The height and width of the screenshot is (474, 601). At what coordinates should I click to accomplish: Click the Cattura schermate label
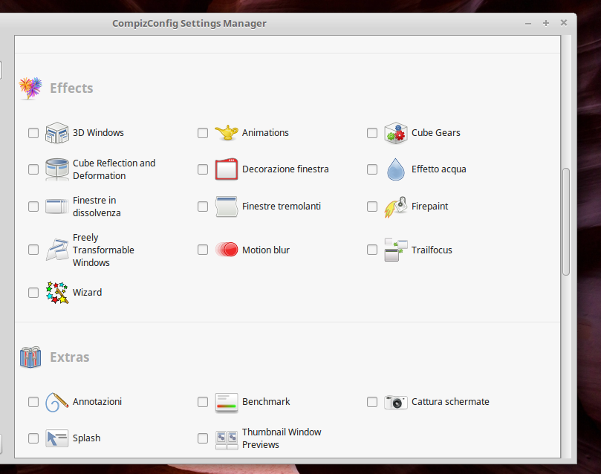(x=450, y=402)
